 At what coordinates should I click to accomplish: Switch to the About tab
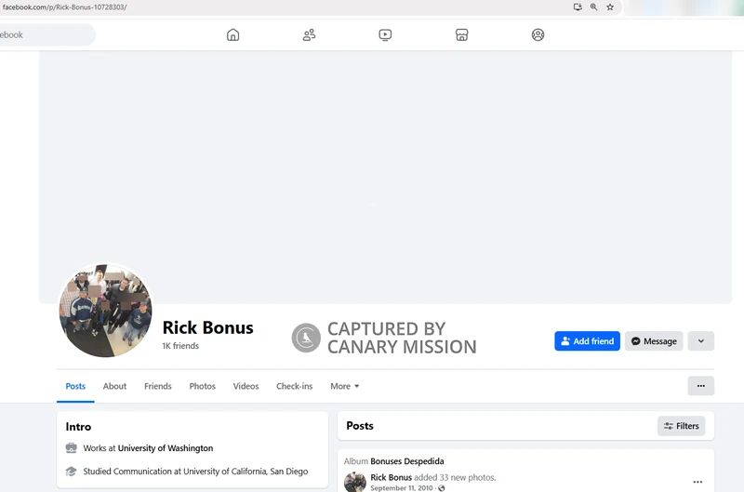[x=114, y=386]
